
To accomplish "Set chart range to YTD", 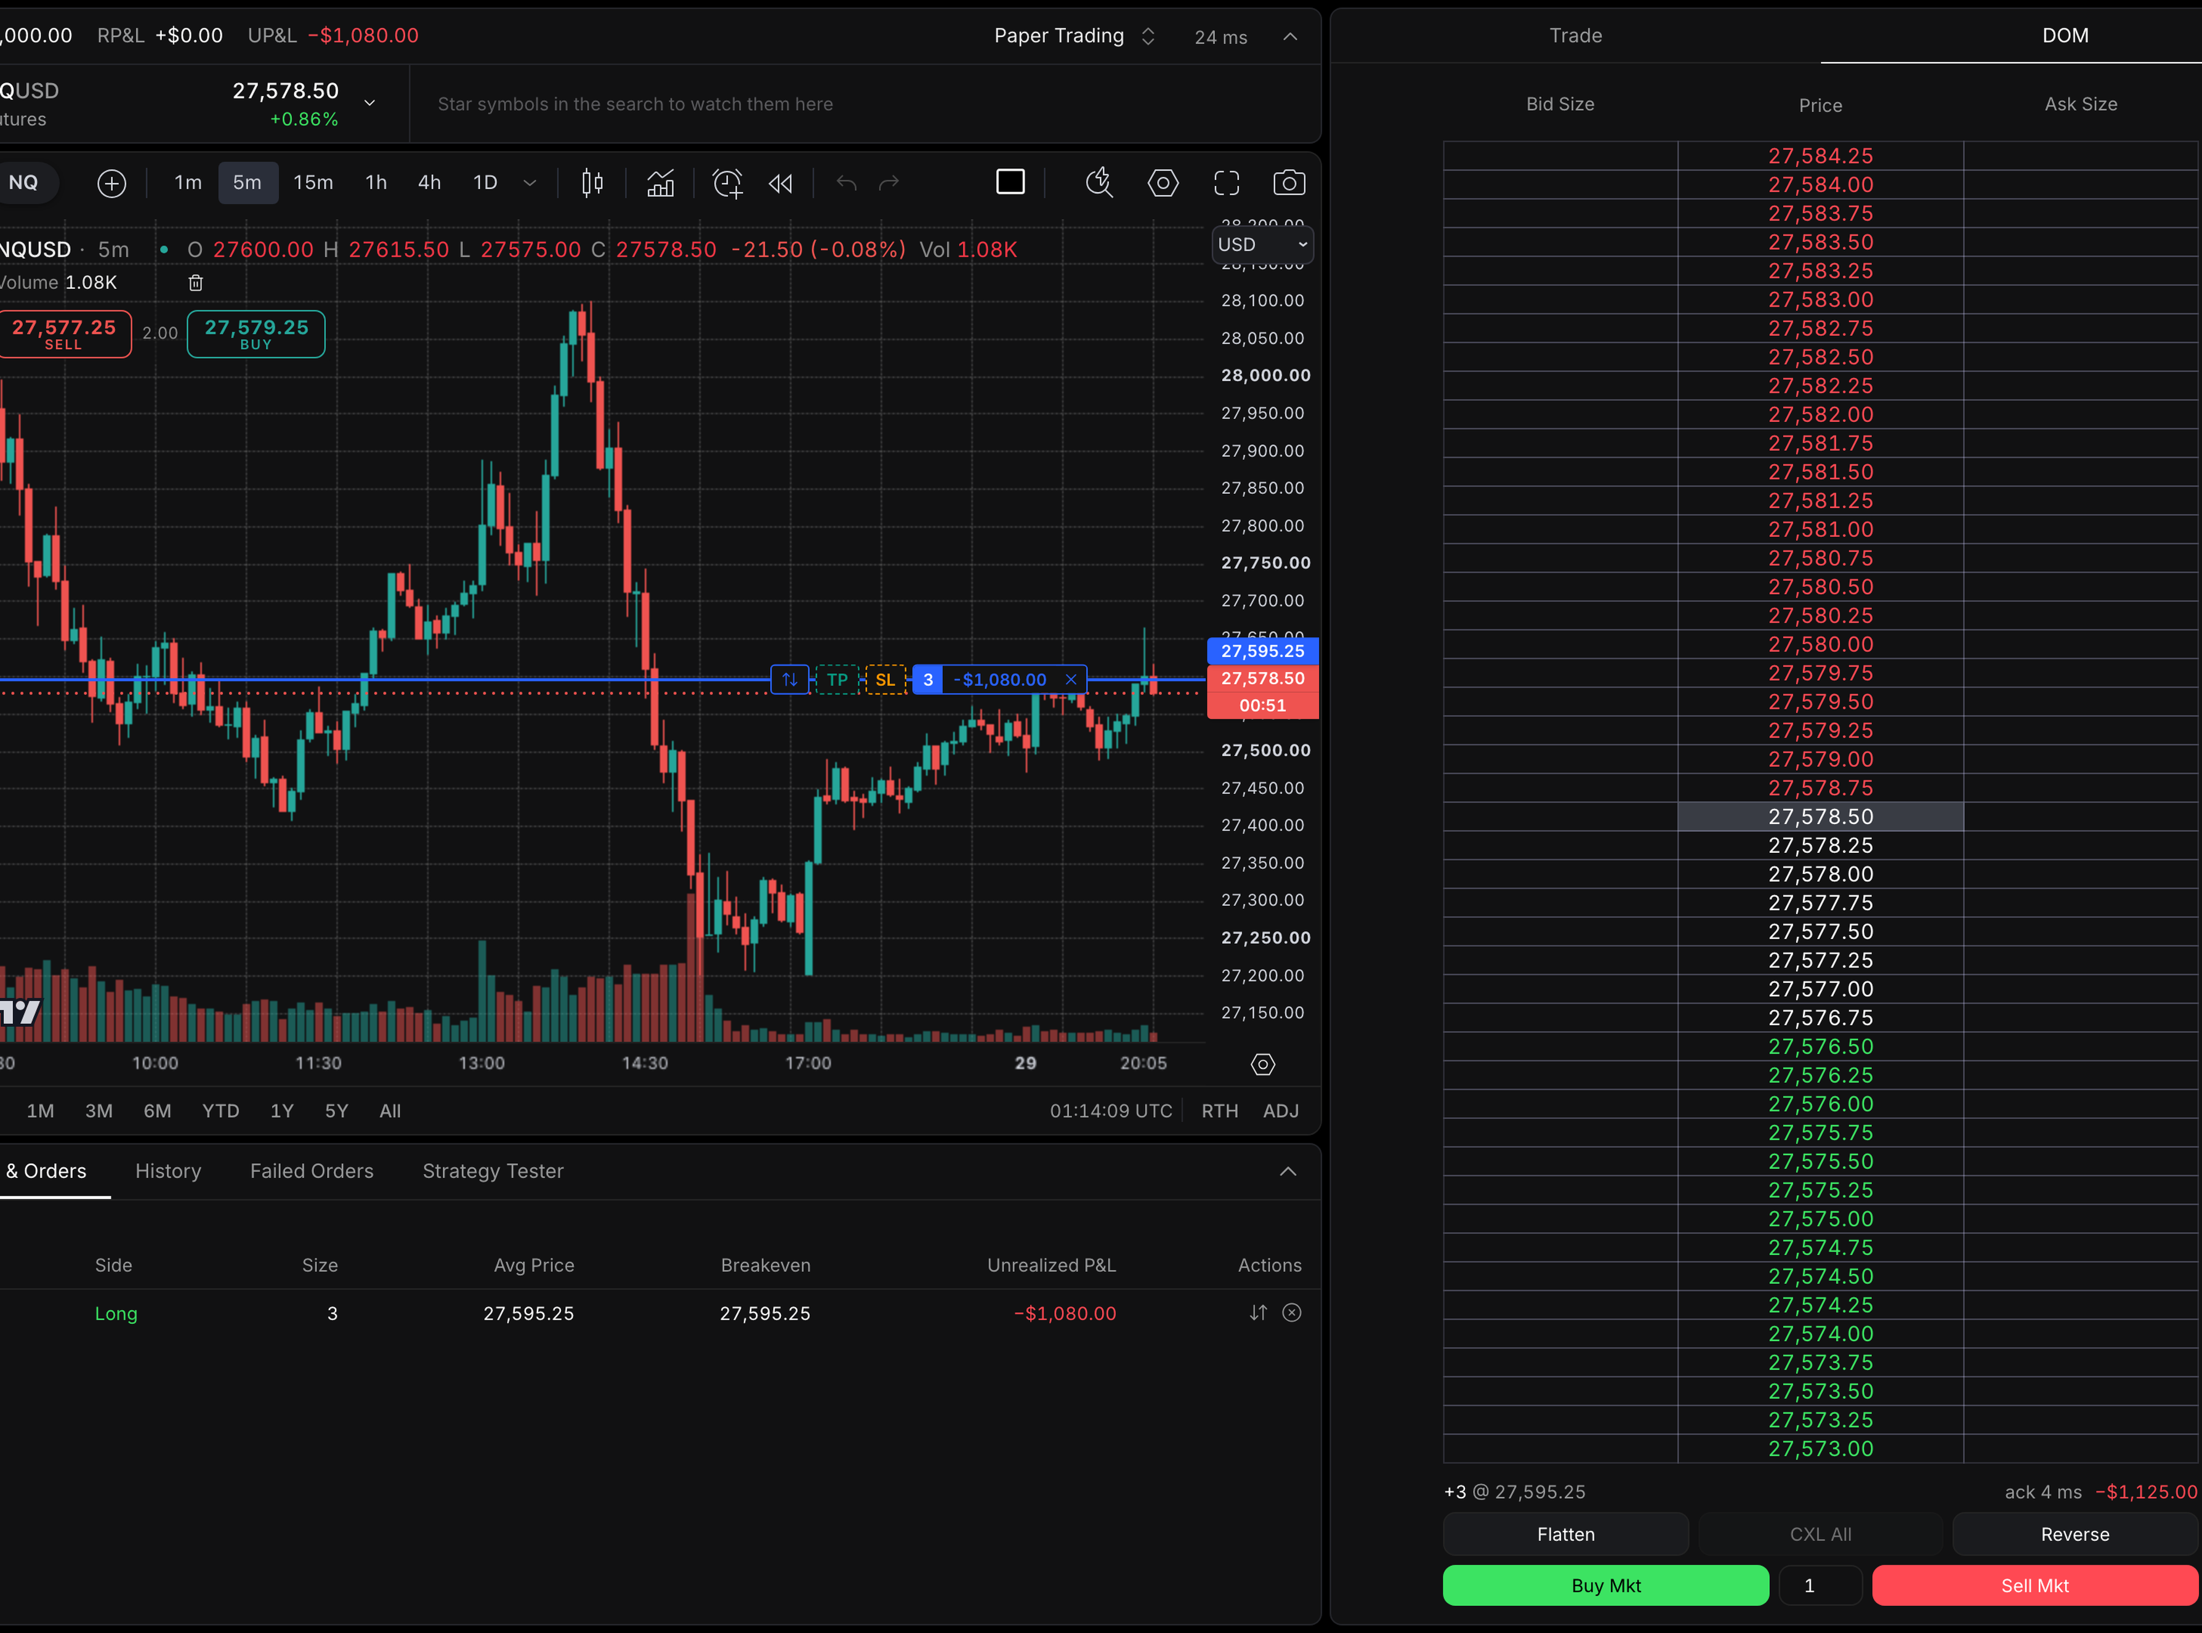I will click(x=220, y=1111).
